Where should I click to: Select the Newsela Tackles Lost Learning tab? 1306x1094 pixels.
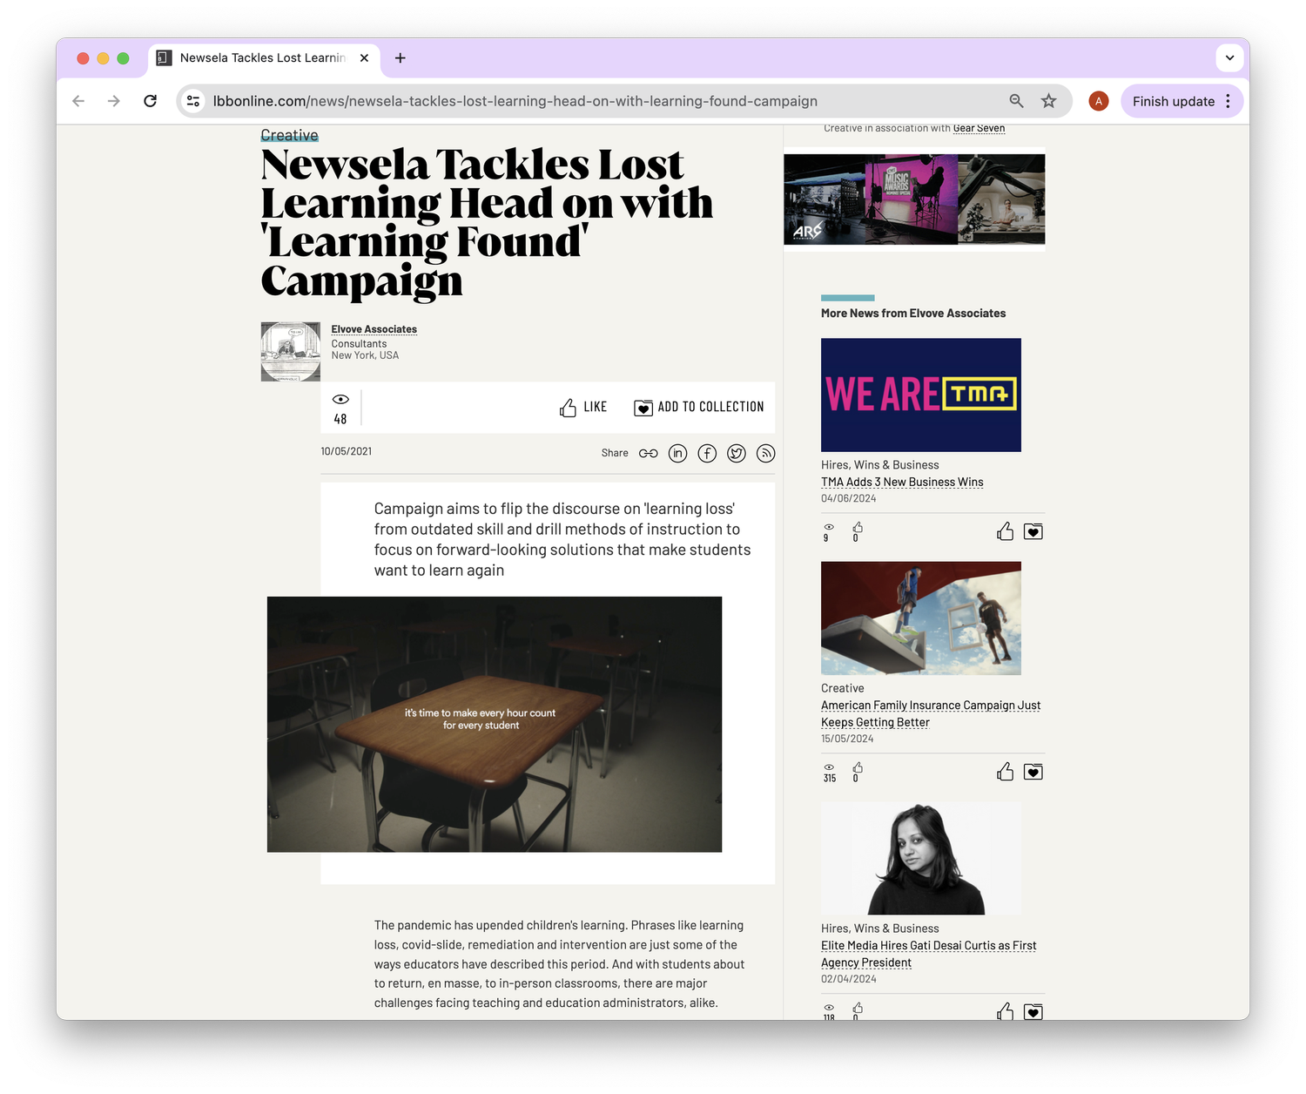click(263, 58)
